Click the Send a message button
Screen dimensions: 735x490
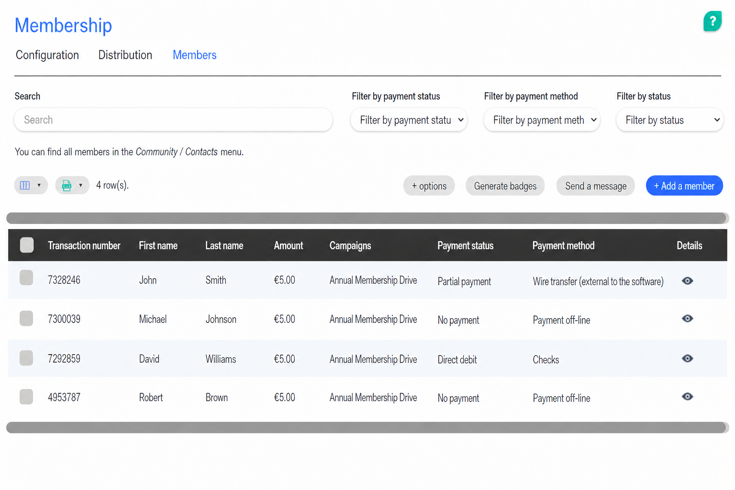pos(596,186)
